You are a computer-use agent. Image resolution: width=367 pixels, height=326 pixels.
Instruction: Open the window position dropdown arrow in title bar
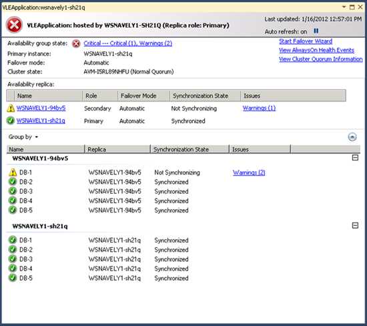point(344,7)
